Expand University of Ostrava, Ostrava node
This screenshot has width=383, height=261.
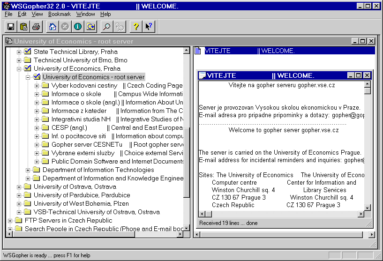click(x=19, y=187)
